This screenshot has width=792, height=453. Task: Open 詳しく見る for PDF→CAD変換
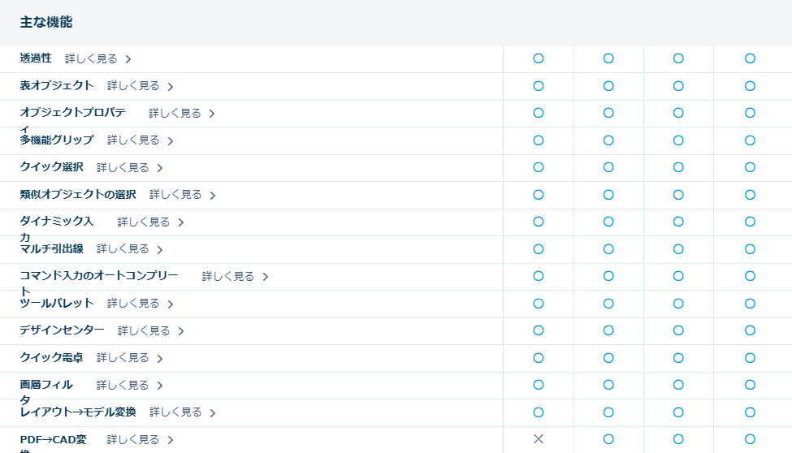tap(133, 440)
